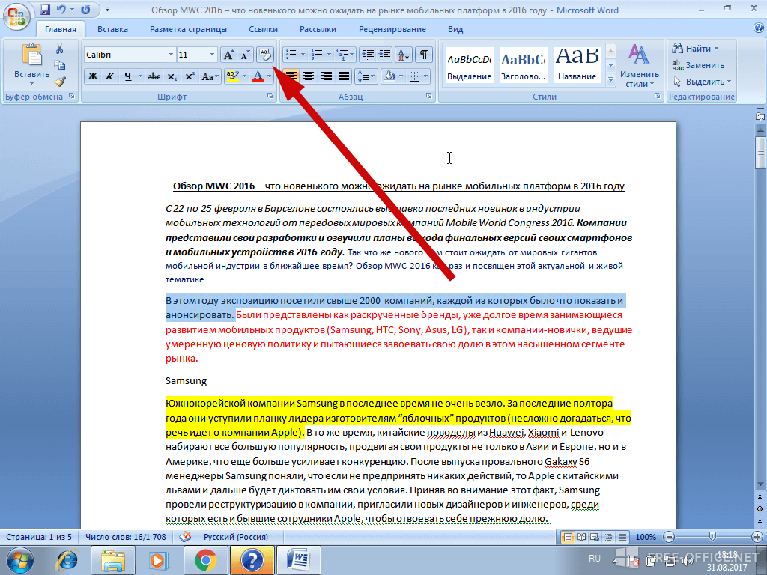
Task: Open the Шрифт dialog launcher
Action: pos(270,97)
